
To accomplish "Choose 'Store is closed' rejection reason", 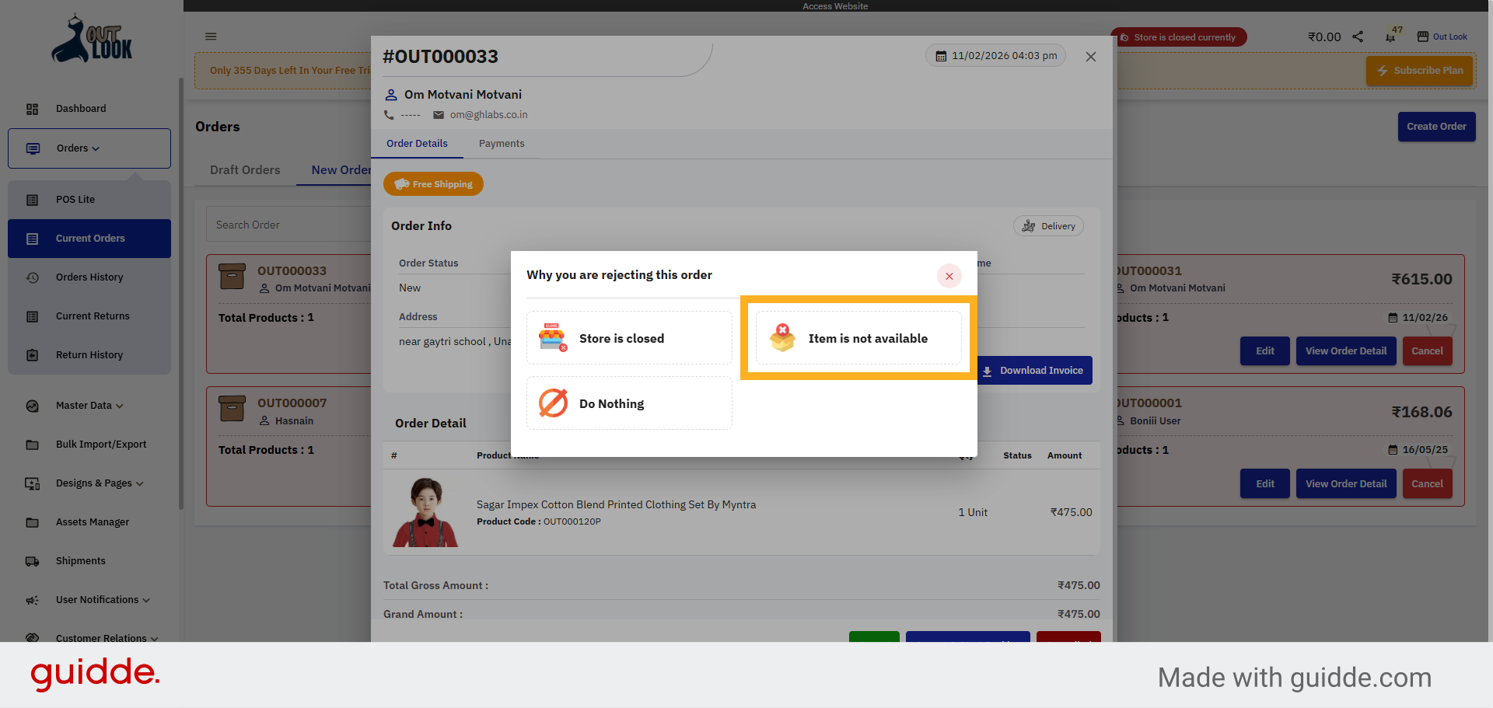I will [629, 338].
